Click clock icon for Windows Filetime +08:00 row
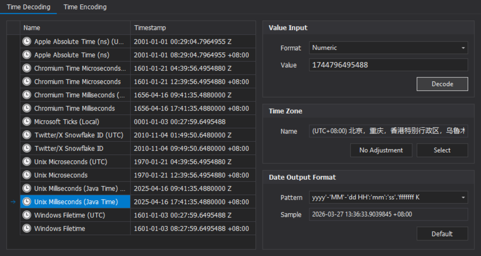481x256 pixels. (27, 229)
